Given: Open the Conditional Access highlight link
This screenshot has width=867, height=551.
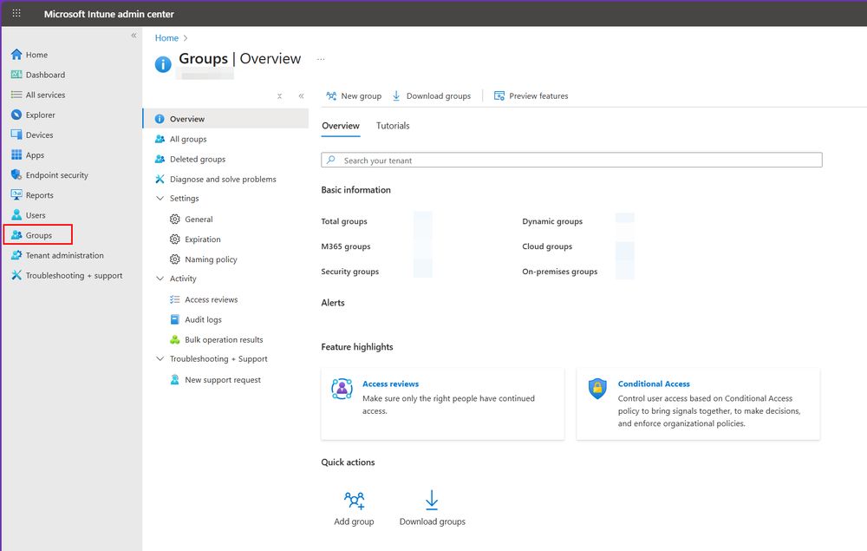Looking at the screenshot, I should coord(654,384).
